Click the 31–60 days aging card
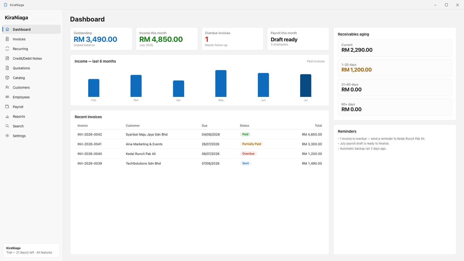The image size is (464, 261). tap(395, 88)
